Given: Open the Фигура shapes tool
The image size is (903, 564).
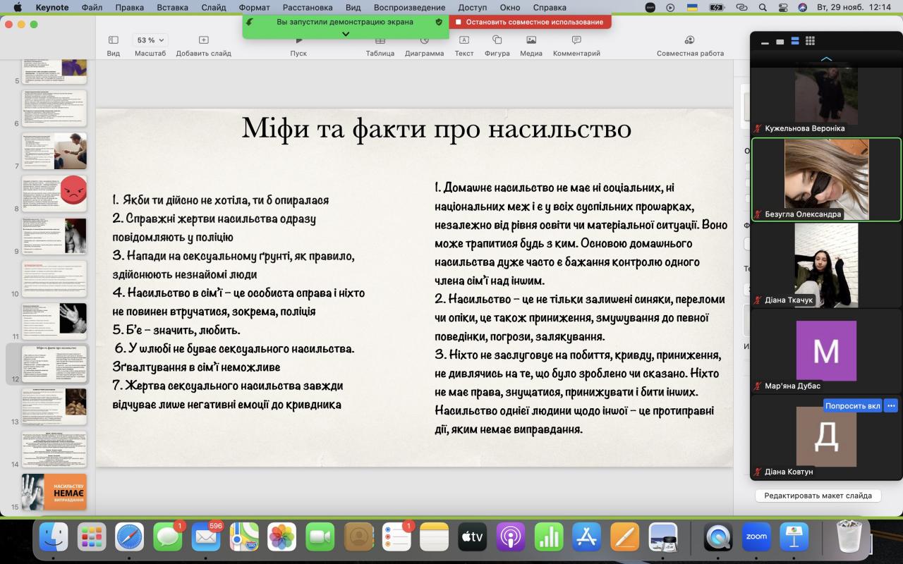Looking at the screenshot, I should click(497, 41).
